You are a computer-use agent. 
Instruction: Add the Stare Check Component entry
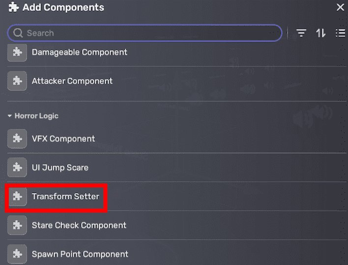click(79, 225)
